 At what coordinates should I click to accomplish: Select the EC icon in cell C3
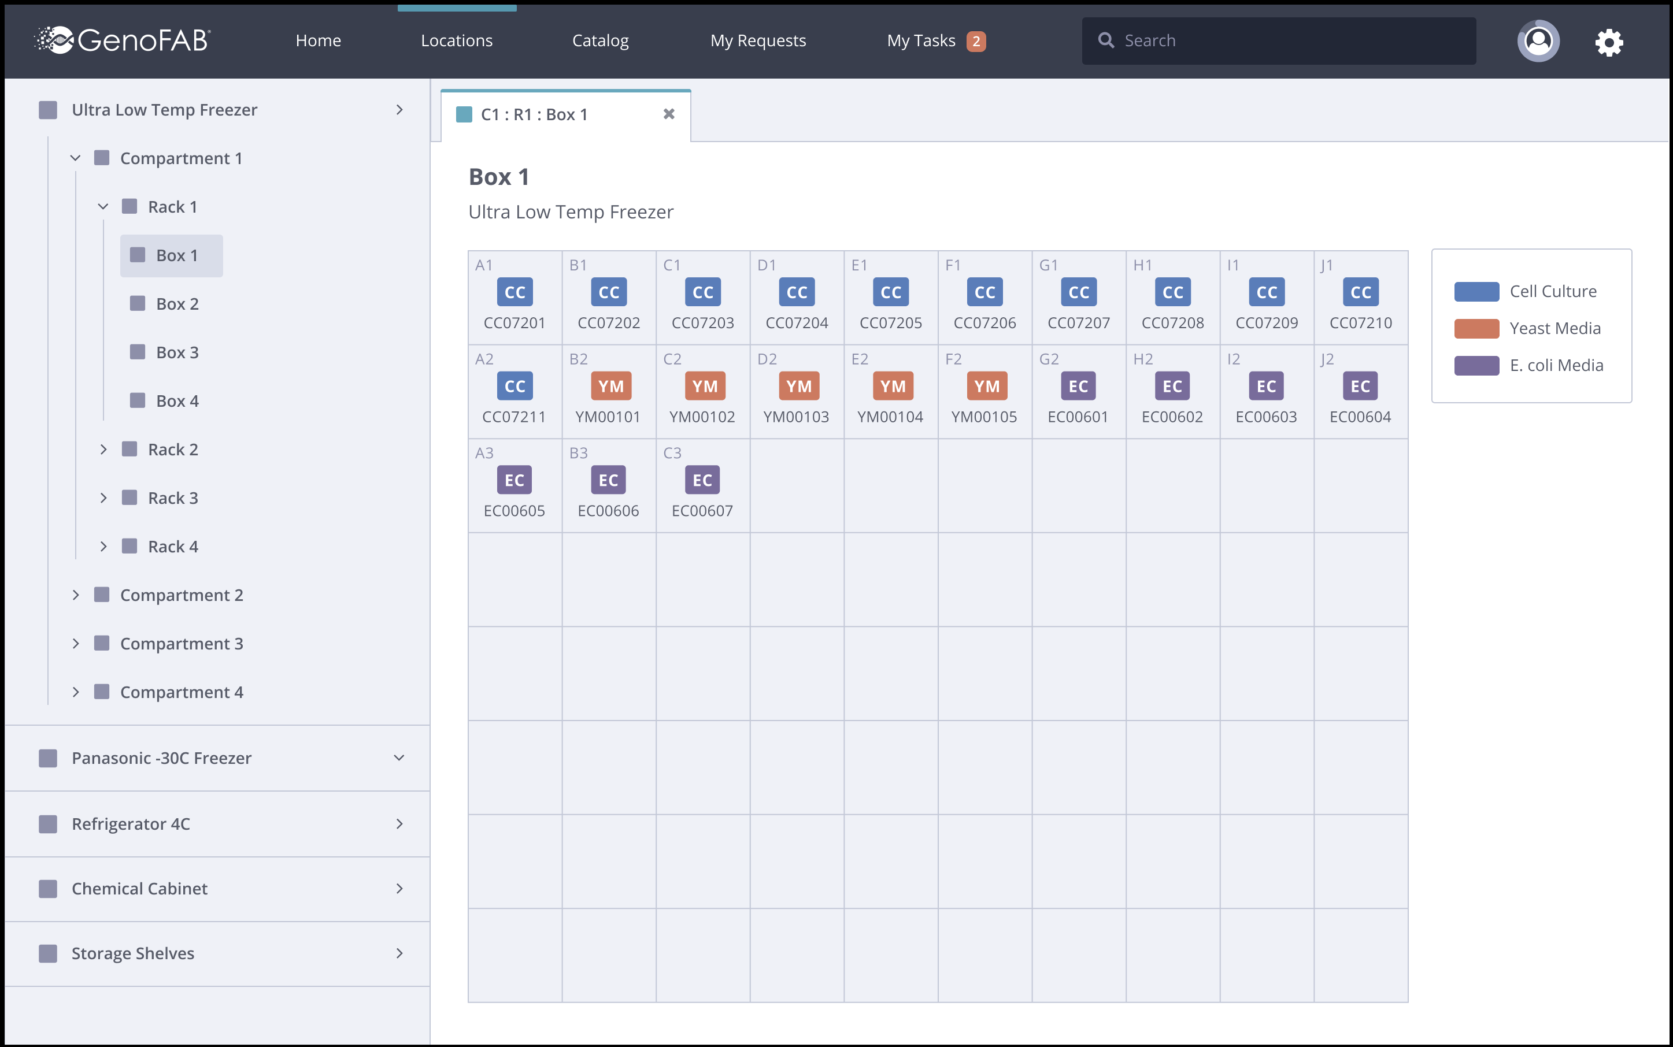(x=702, y=480)
